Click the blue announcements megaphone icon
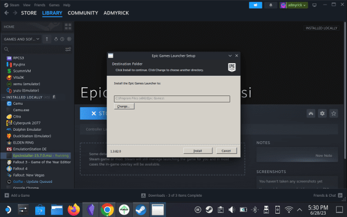Viewport: 347px width, 217px height. (256, 5)
